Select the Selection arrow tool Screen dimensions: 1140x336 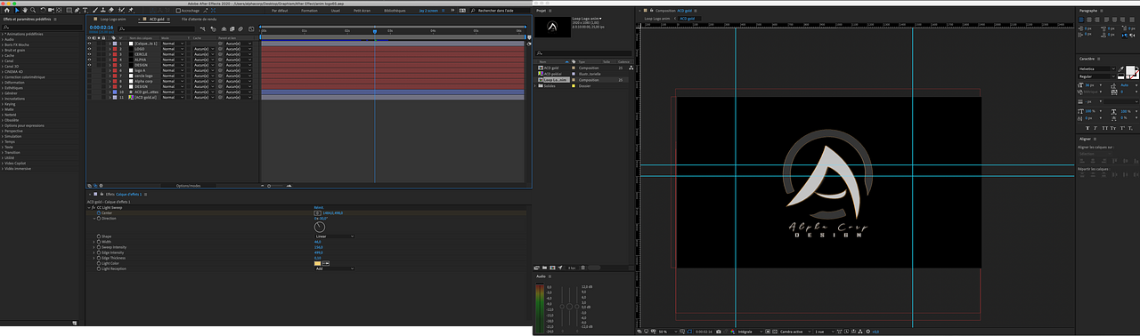[17, 11]
